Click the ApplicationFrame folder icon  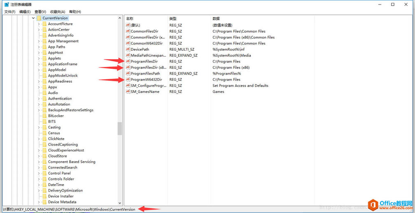click(44, 64)
